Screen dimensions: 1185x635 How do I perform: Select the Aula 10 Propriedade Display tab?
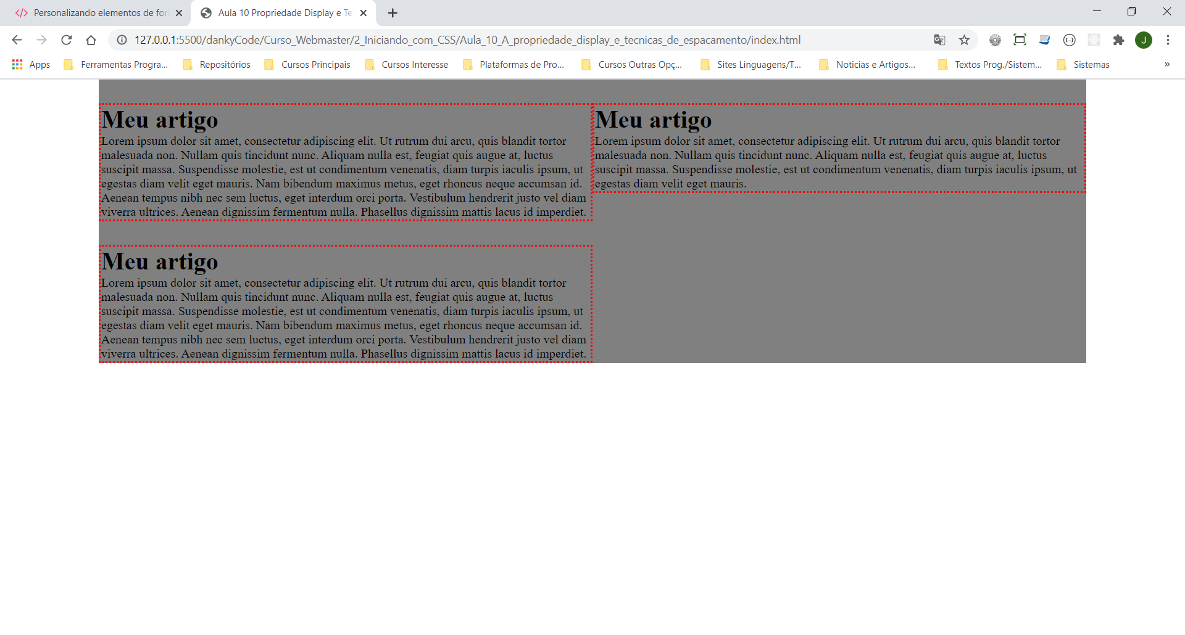pyautogui.click(x=284, y=13)
